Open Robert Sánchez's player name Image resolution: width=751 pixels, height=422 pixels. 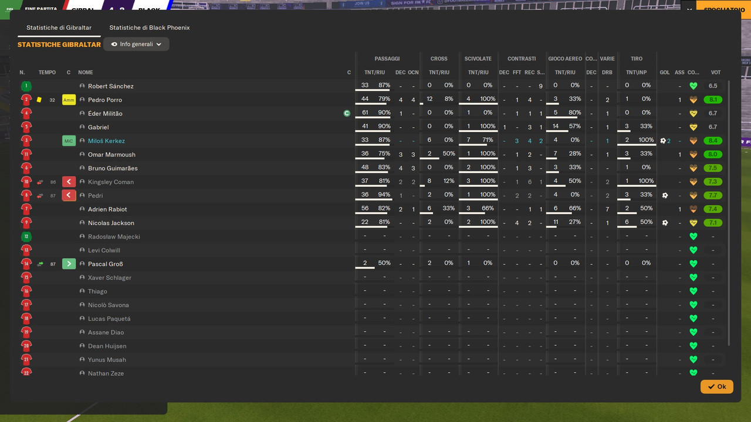110,86
